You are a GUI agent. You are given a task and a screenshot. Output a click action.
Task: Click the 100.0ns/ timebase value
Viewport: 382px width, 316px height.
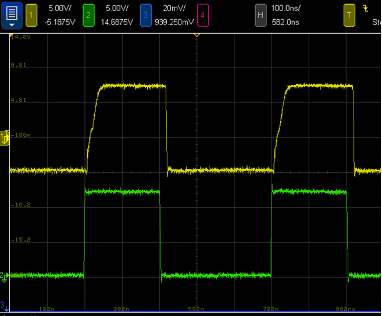pyautogui.click(x=287, y=9)
